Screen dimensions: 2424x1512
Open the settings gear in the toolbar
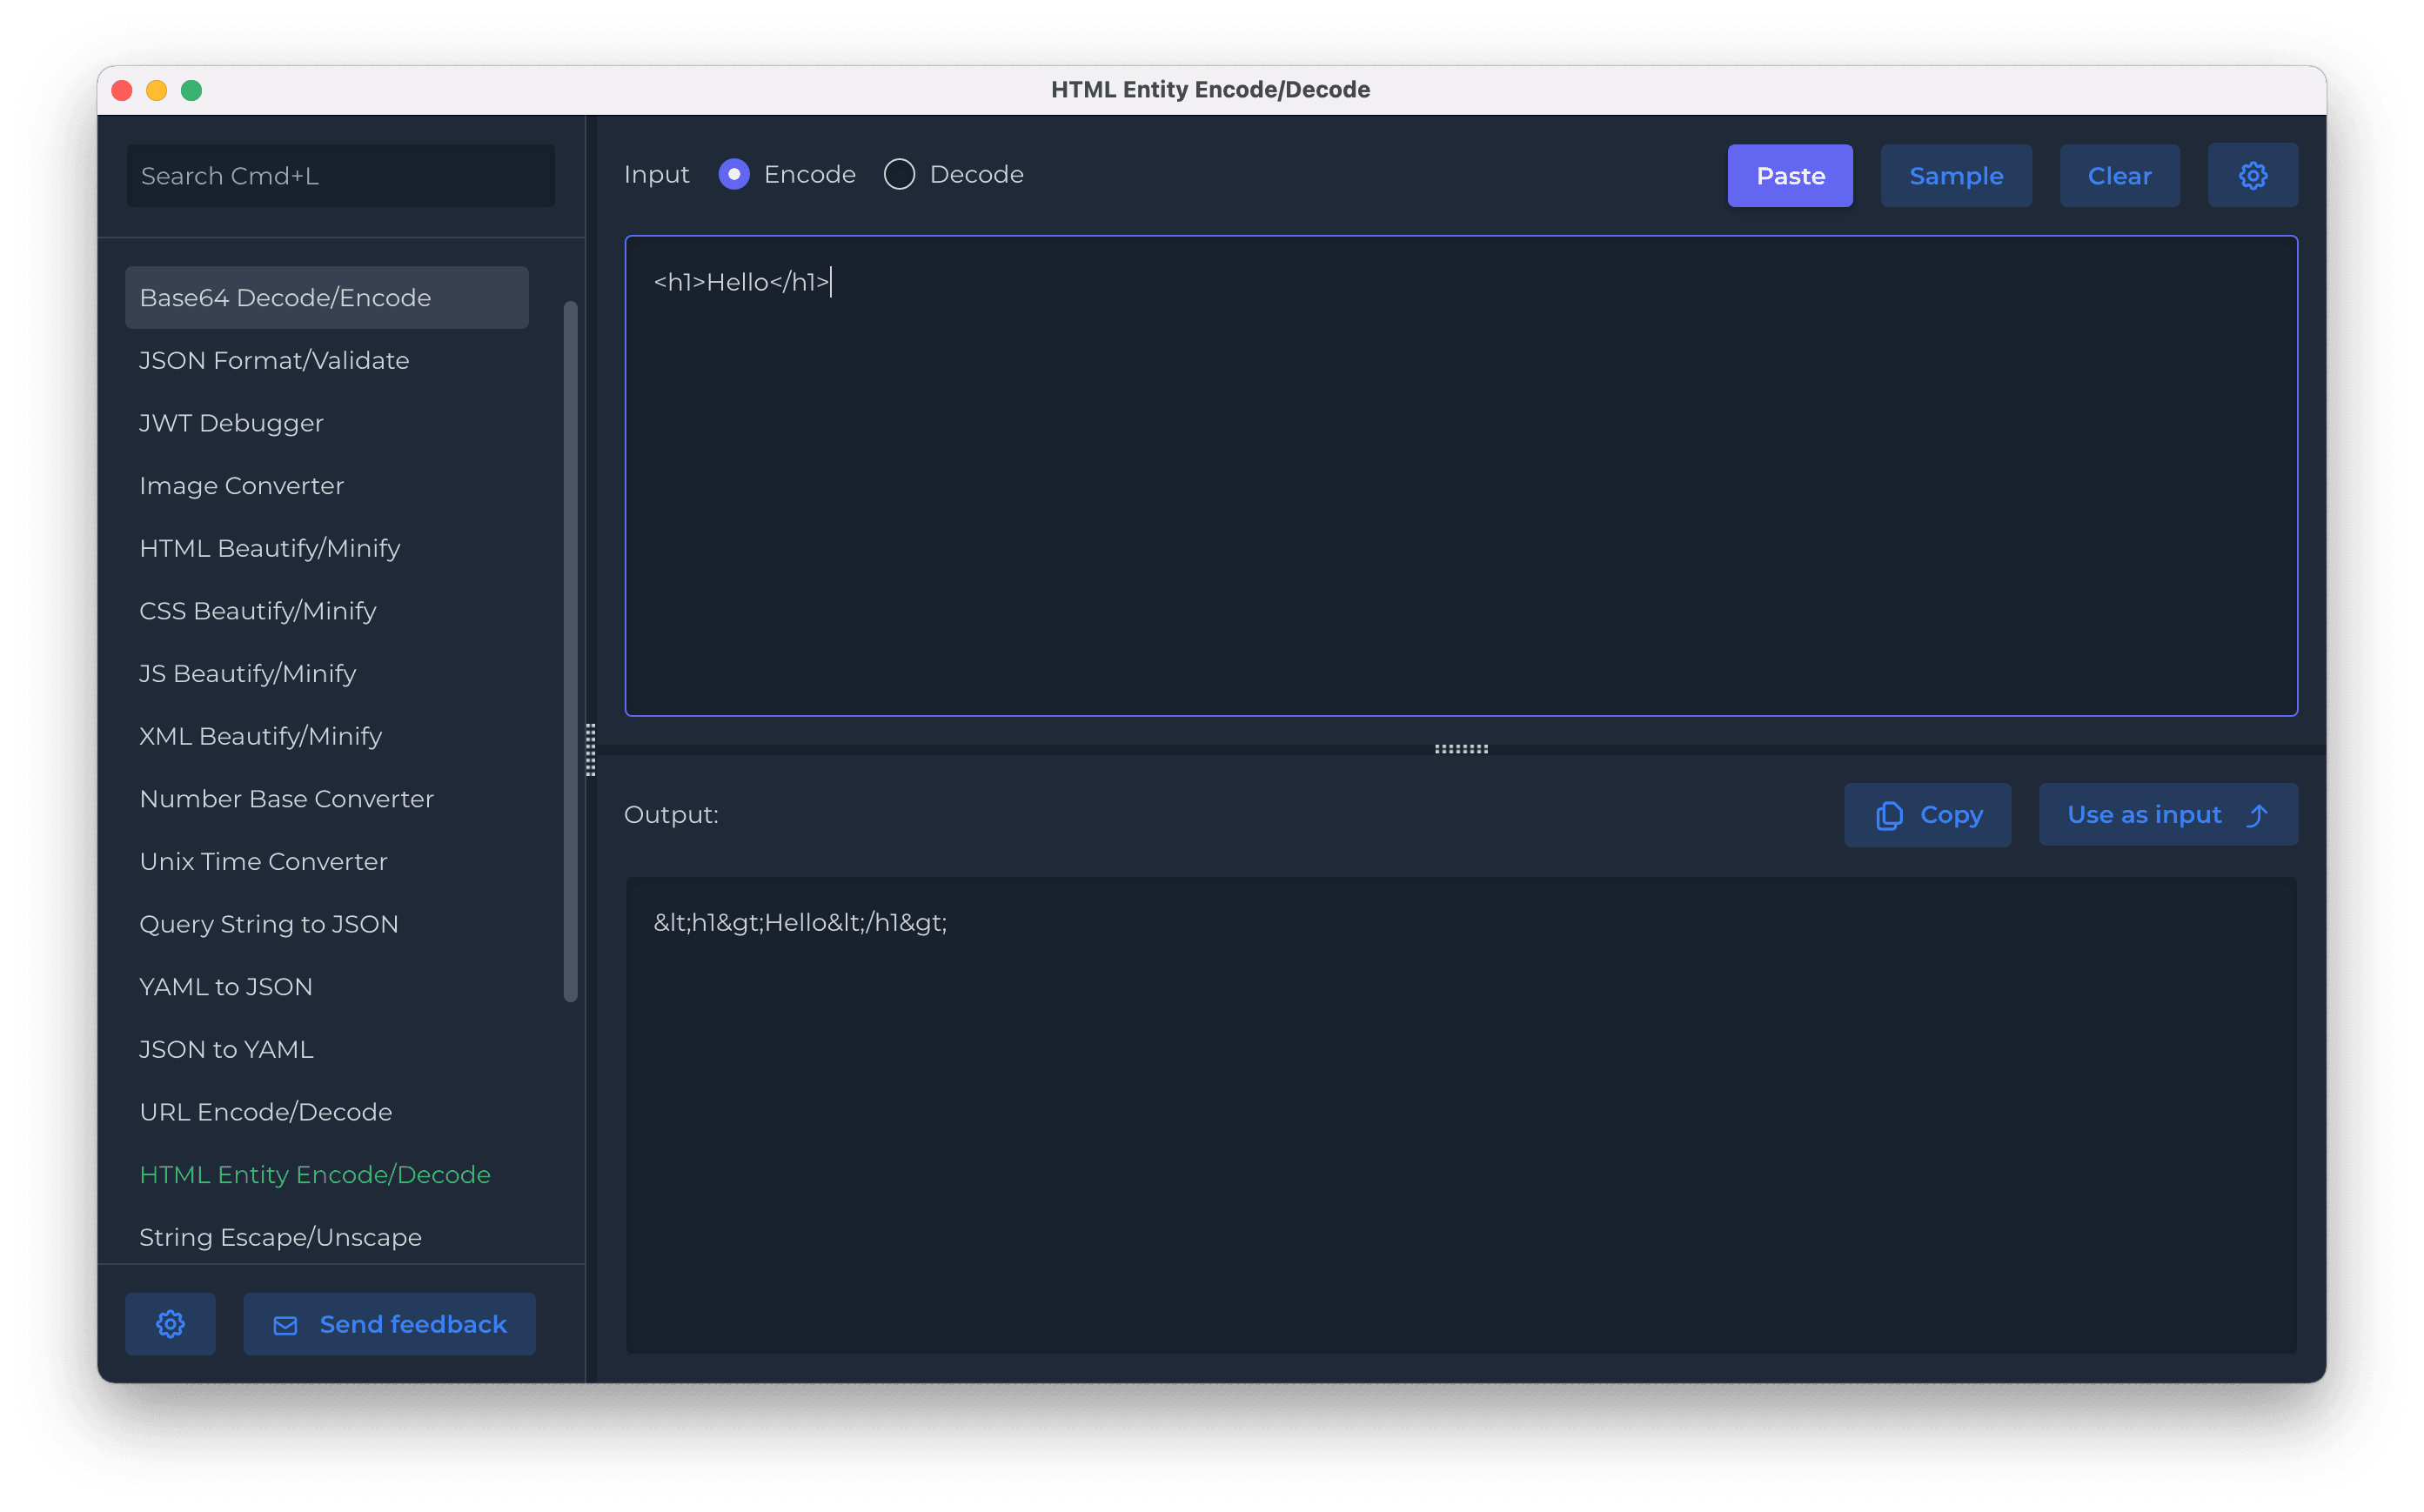click(x=2251, y=175)
